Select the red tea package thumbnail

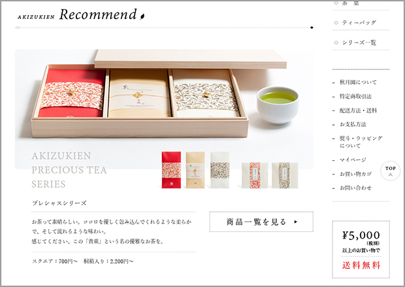pos(171,170)
